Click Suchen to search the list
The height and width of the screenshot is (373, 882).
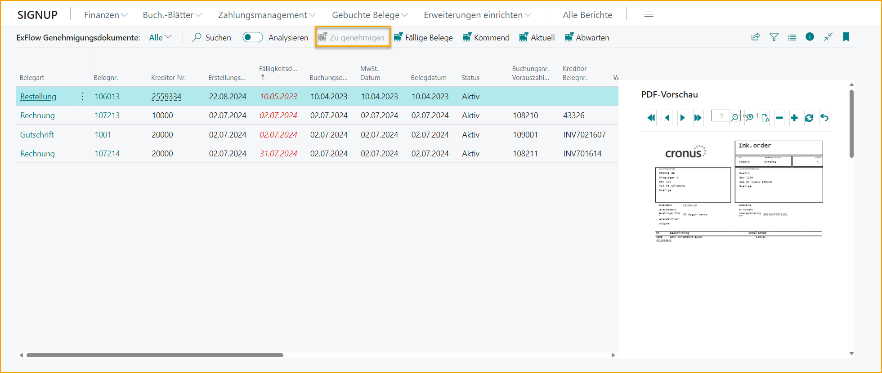tap(212, 38)
